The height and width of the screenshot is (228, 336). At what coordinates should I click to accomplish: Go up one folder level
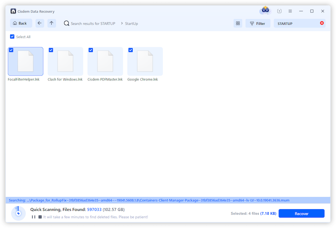[x=52, y=23]
